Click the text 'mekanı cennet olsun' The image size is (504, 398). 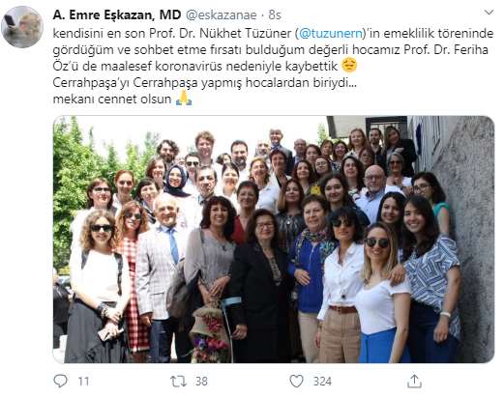tap(112, 99)
